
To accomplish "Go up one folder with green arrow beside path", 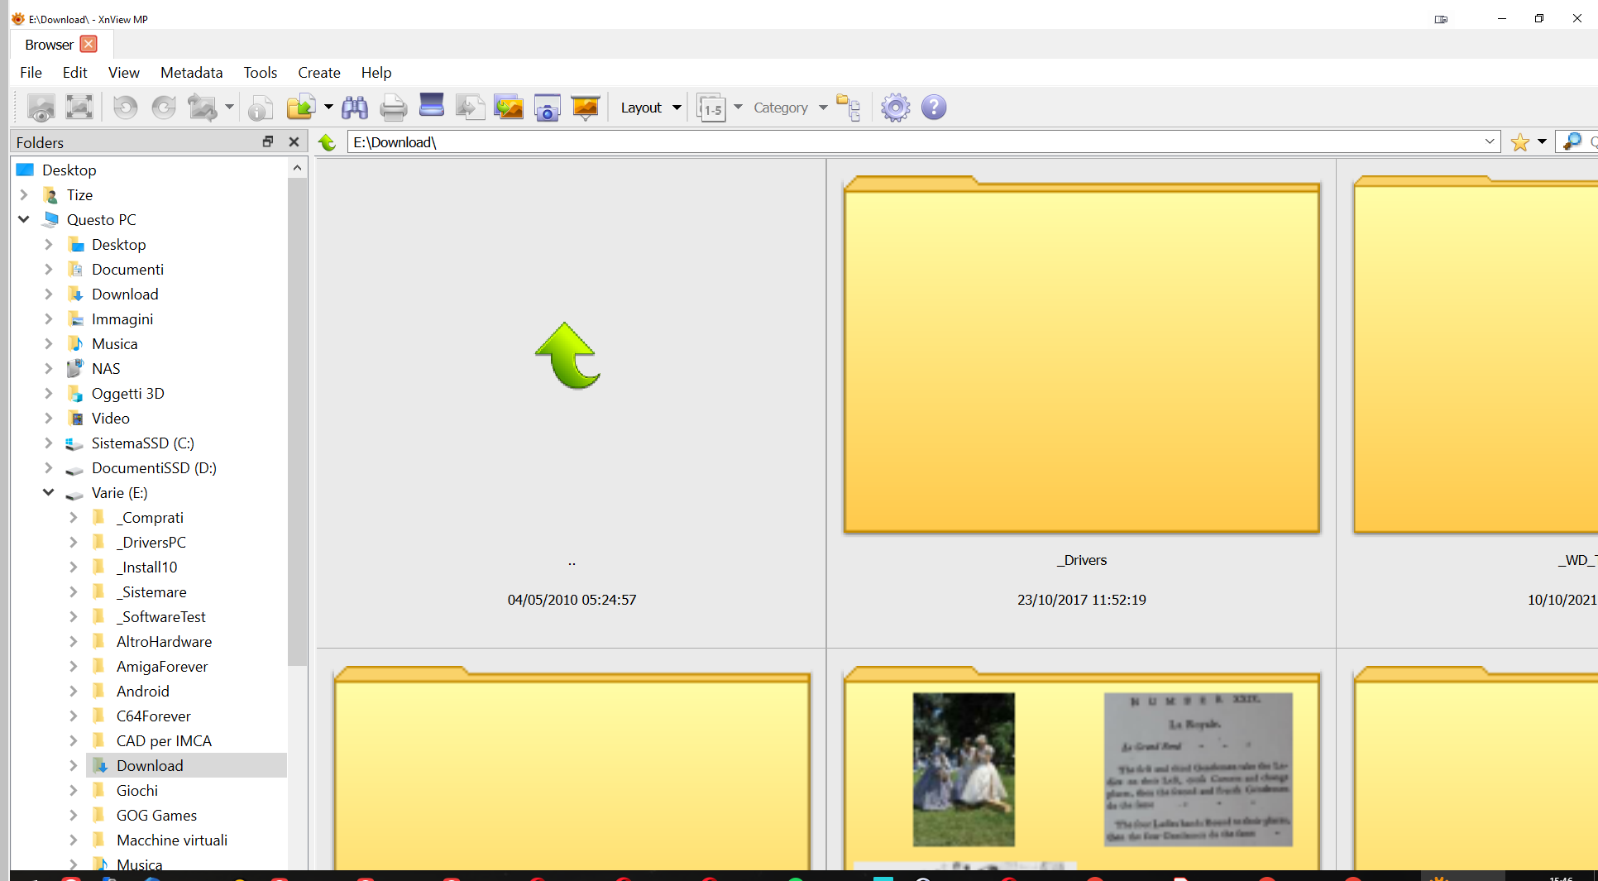I will [x=328, y=142].
